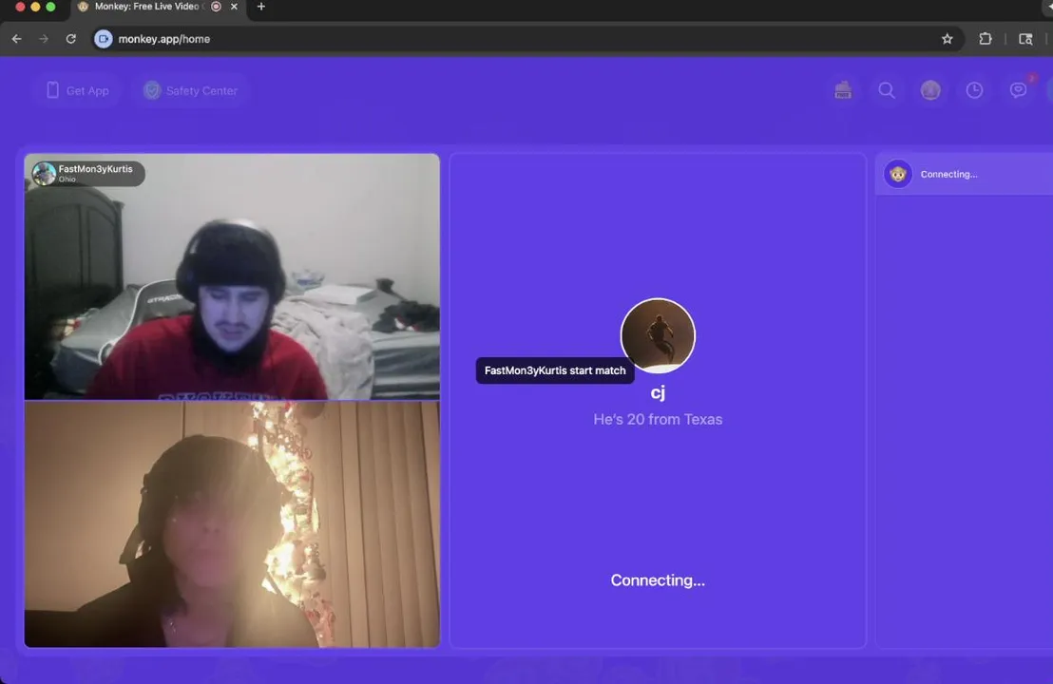Select the Monkey: Free Live Video tab
Image resolution: width=1053 pixels, height=684 pixels.
pyautogui.click(x=159, y=7)
